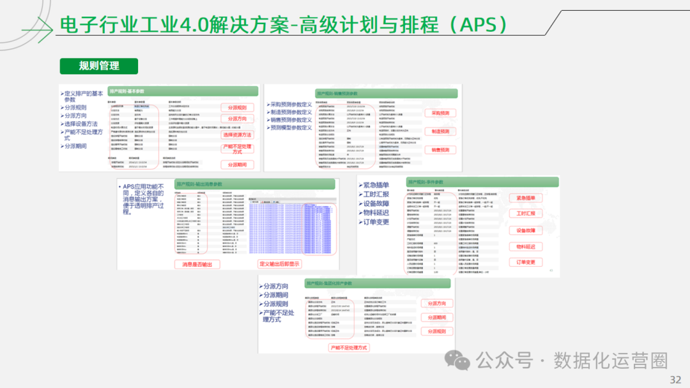
Task: Click 分派规则 bullet beside 基本参数 panel
Action: [x=73, y=108]
